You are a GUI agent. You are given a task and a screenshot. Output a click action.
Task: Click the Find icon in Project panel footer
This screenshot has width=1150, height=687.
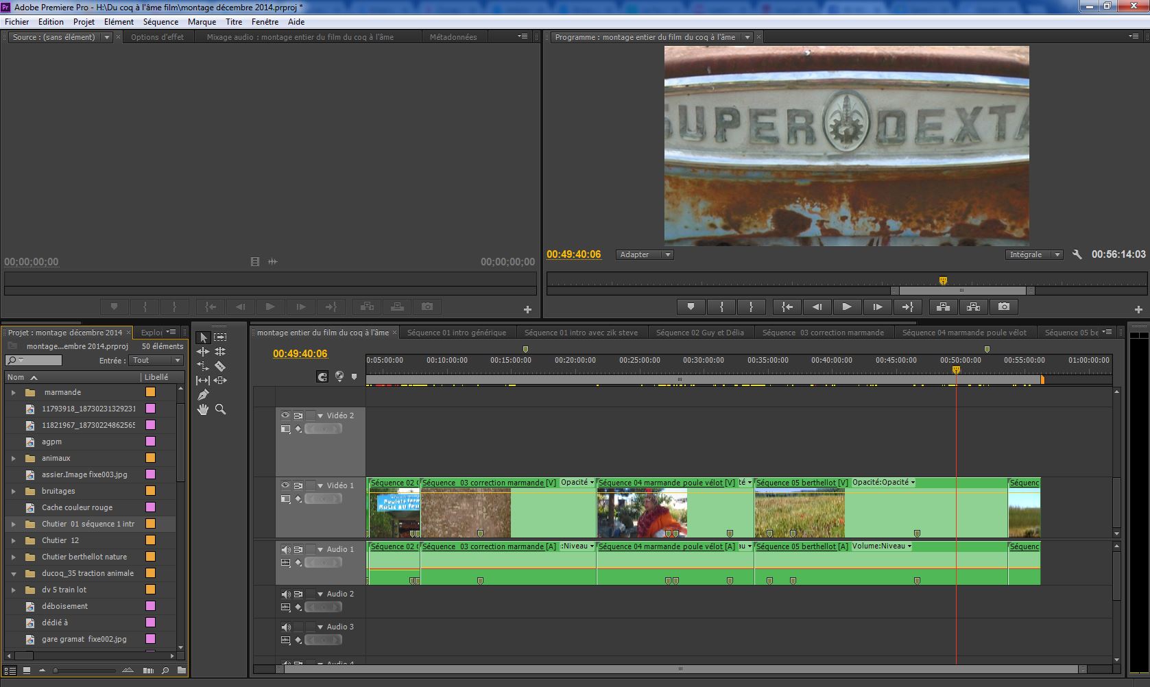click(165, 671)
